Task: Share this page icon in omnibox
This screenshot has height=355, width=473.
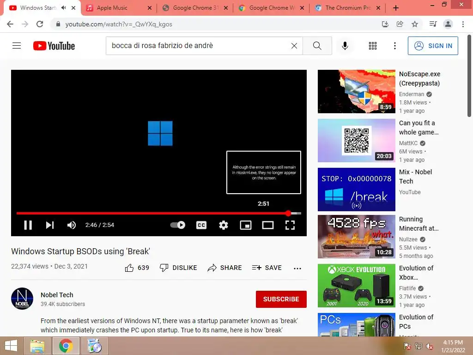Action: 400,24
